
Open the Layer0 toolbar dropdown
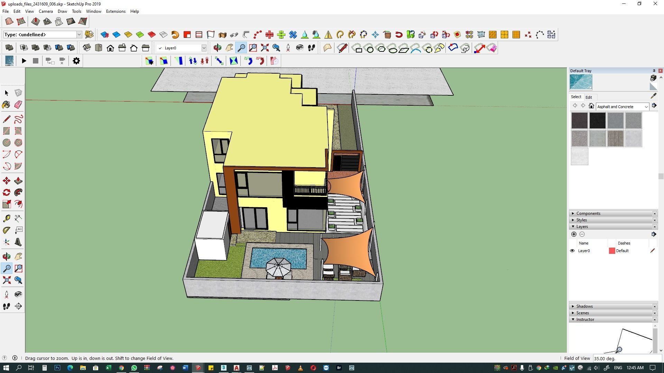(x=204, y=48)
